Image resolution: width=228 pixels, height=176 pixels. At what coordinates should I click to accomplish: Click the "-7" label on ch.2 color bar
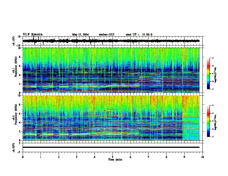click(x=212, y=137)
